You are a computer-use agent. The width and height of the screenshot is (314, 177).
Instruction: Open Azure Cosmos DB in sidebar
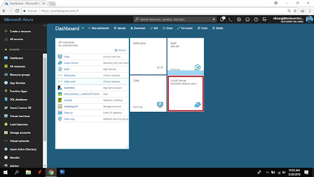(18, 108)
